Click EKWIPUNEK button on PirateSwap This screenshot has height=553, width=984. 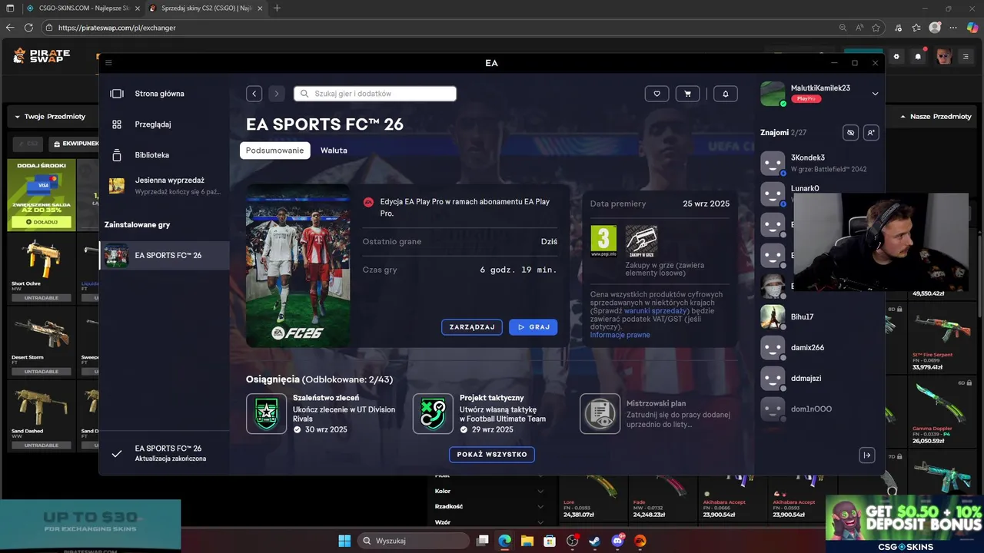(x=75, y=144)
